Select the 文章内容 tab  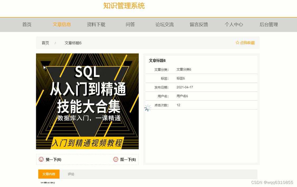[x=49, y=174]
